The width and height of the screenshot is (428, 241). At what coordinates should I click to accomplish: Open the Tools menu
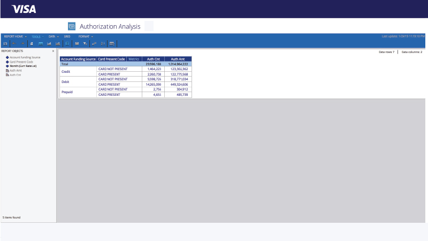(x=37, y=36)
